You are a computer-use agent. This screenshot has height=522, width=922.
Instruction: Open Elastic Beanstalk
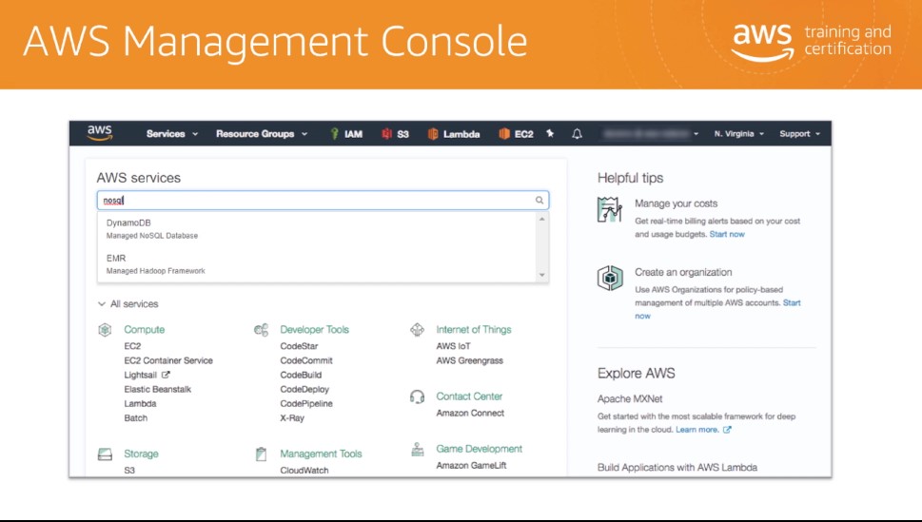[x=158, y=389]
